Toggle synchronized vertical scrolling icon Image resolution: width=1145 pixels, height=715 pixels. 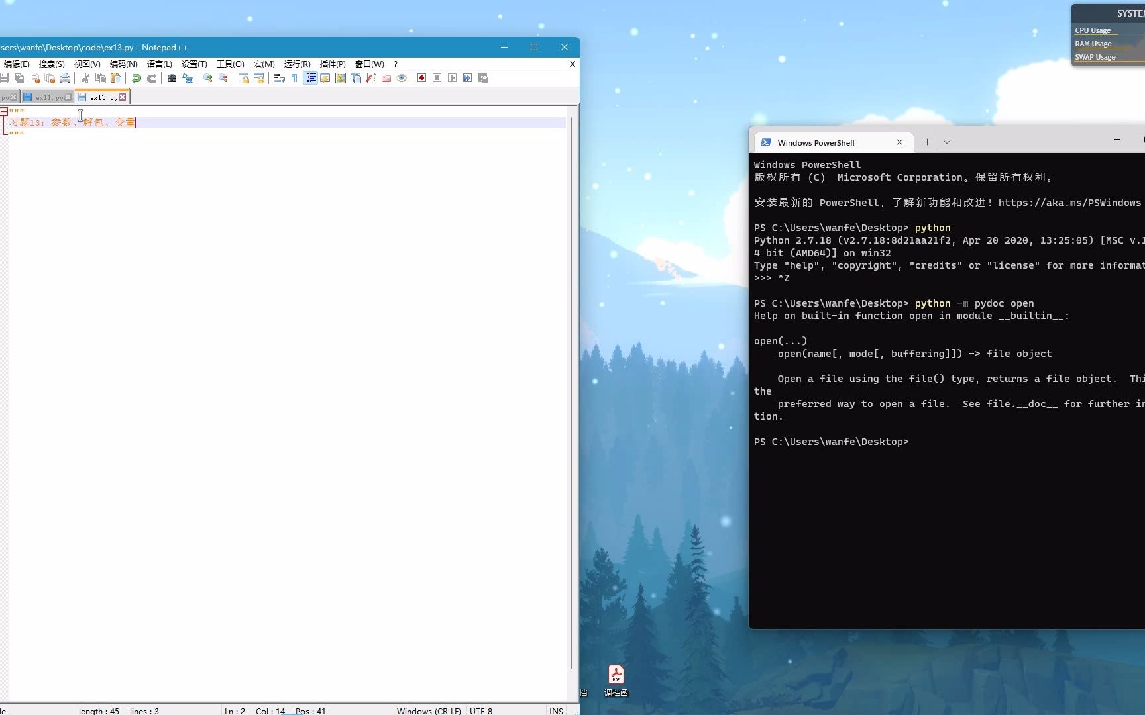(x=243, y=78)
